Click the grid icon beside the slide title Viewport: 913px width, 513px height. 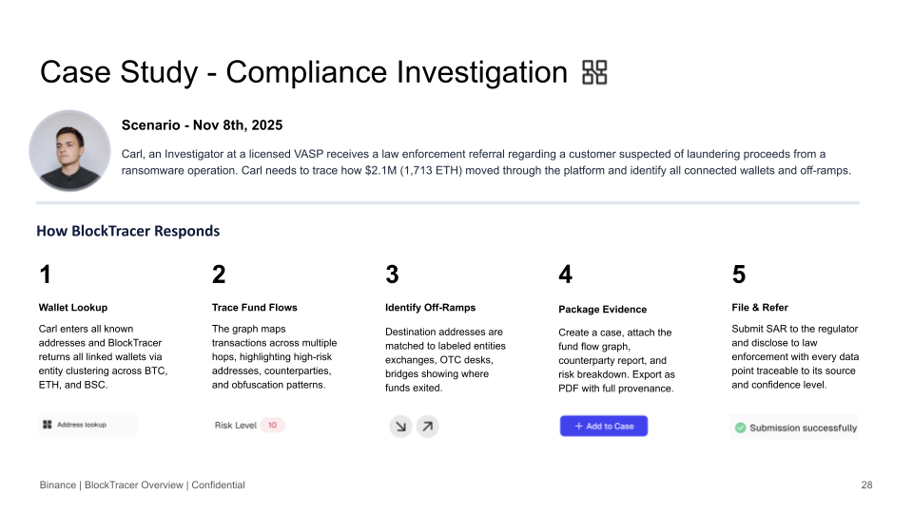(594, 73)
